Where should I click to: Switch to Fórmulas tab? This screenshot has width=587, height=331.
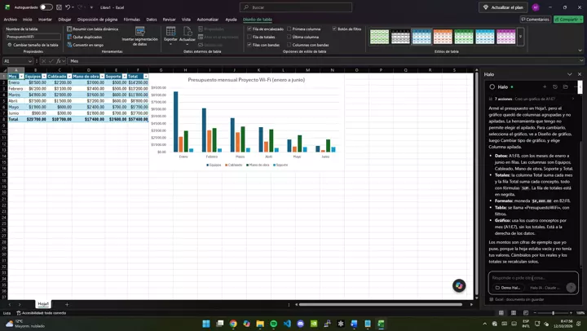[x=132, y=20]
